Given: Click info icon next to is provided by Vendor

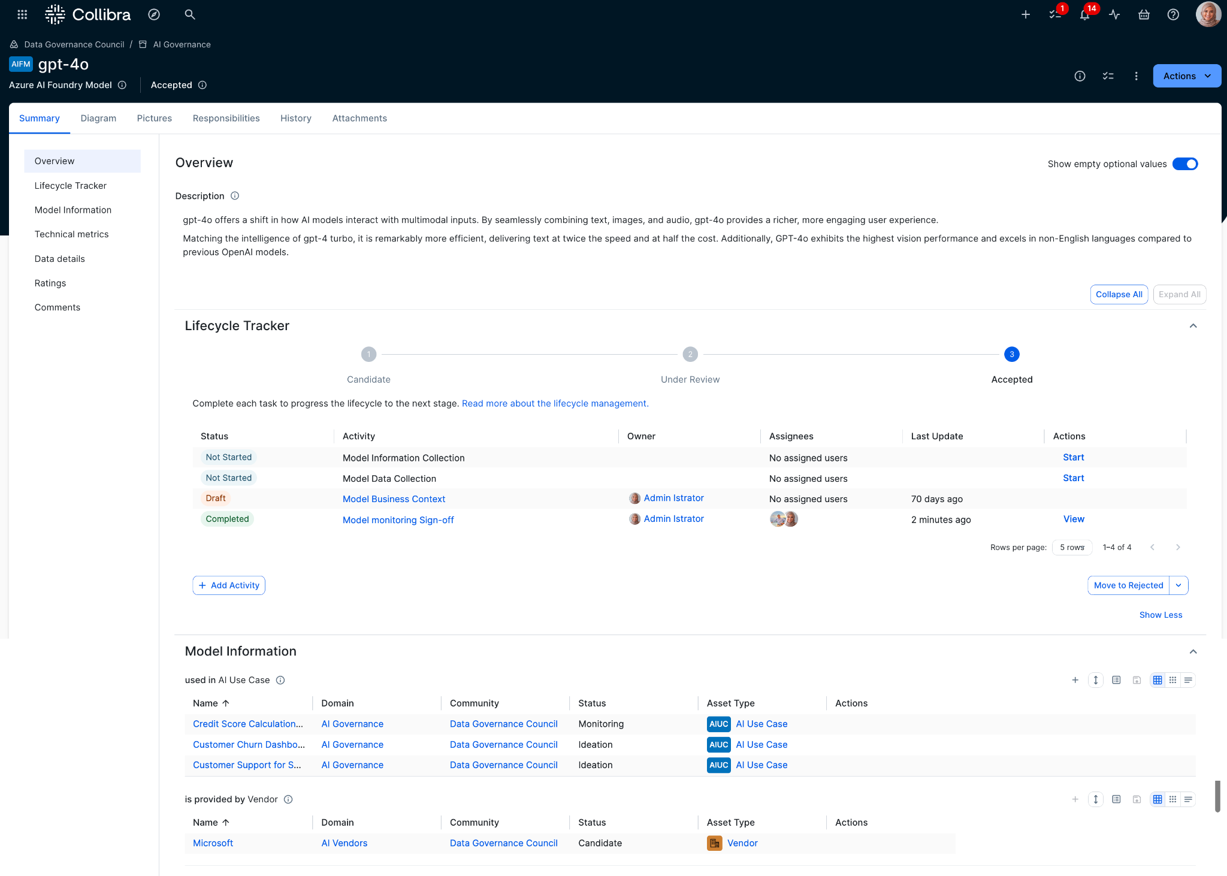Looking at the screenshot, I should (x=288, y=799).
